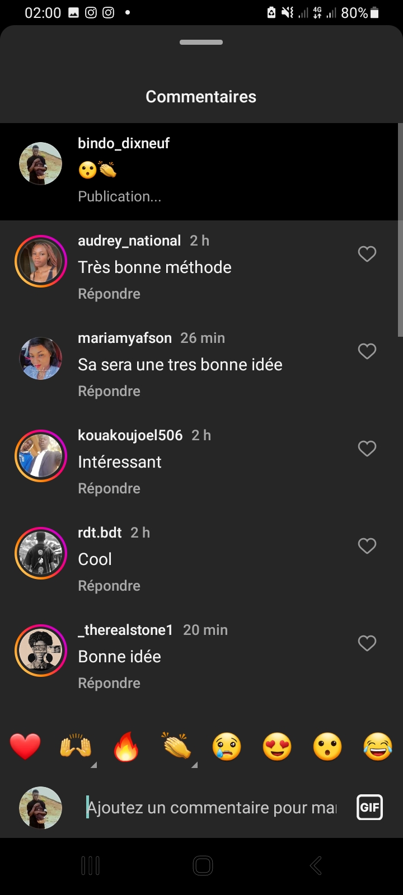This screenshot has width=403, height=895.
Task: Pick the fire emoji reaction
Action: [126, 747]
